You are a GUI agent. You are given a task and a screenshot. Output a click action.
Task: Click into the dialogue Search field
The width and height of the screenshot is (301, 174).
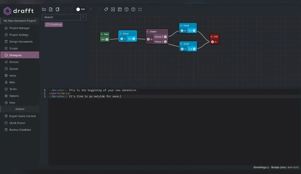[61, 17]
